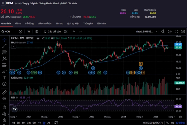Screen dimensions: 187x125
Task: Set chart range to 6m
Action: click(x=34, y=123)
